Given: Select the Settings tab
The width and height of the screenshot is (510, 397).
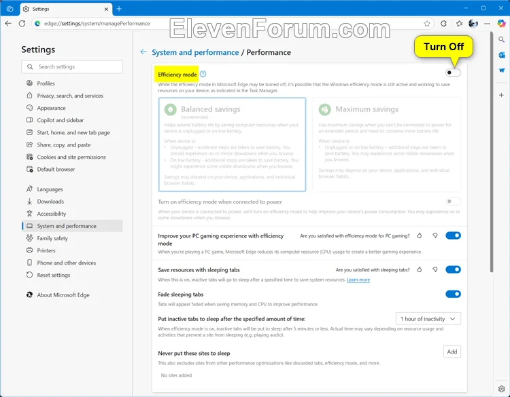Looking at the screenshot, I should point(67,9).
